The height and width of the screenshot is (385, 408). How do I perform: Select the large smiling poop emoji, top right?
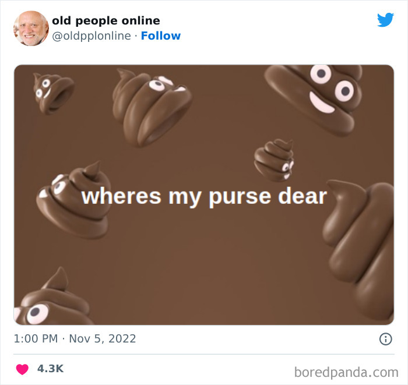314,100
